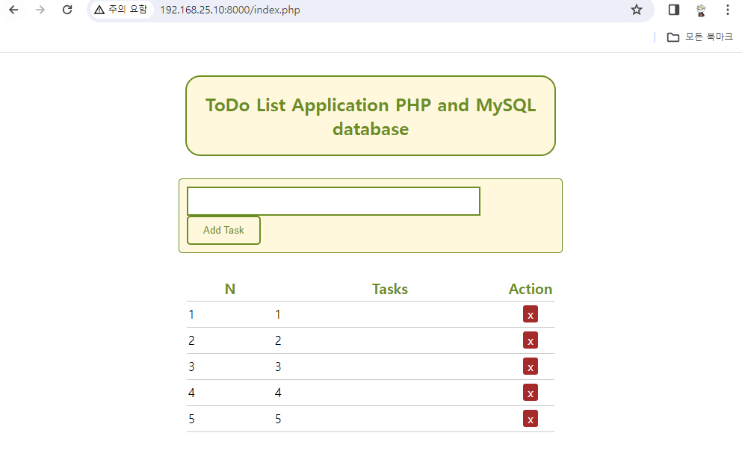Open the 주의 요함 site security warning
742x474 pixels.
click(121, 10)
